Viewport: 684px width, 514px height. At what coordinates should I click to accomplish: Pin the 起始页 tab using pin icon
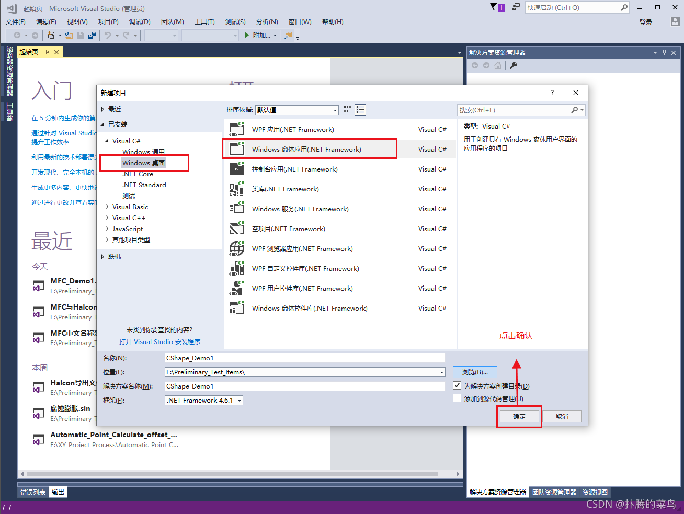(47, 52)
